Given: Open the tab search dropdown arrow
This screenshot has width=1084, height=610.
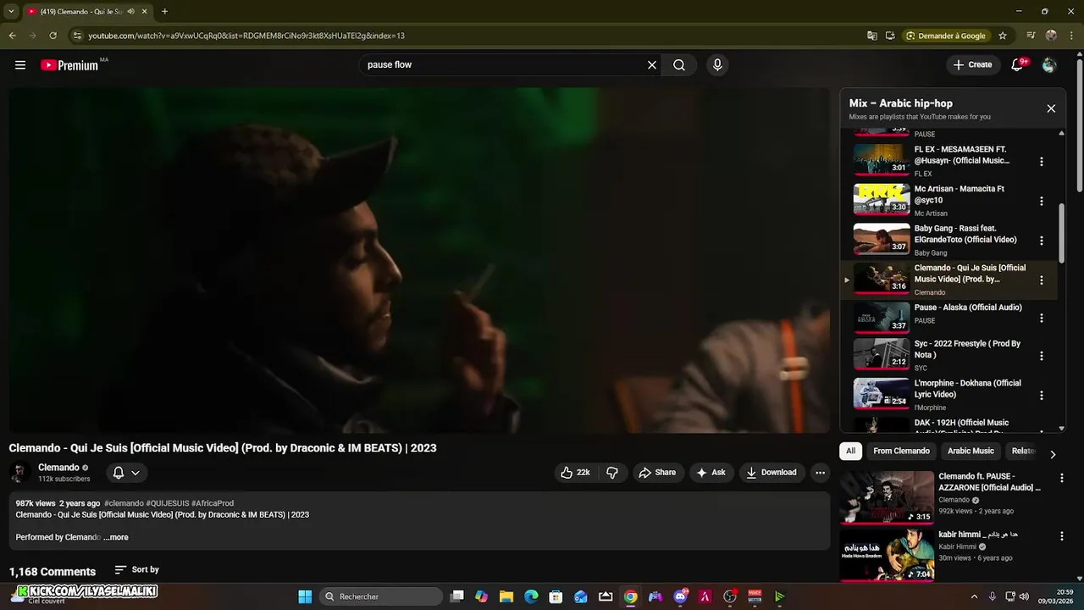Looking at the screenshot, I should [x=11, y=12].
